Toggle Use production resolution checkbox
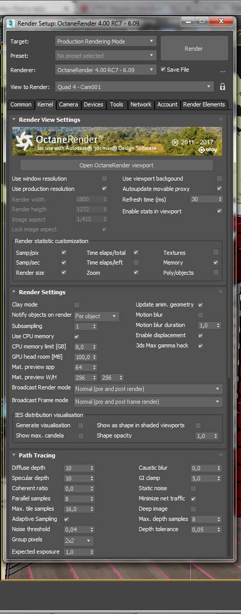The height and width of the screenshot is (614, 241). [104, 189]
